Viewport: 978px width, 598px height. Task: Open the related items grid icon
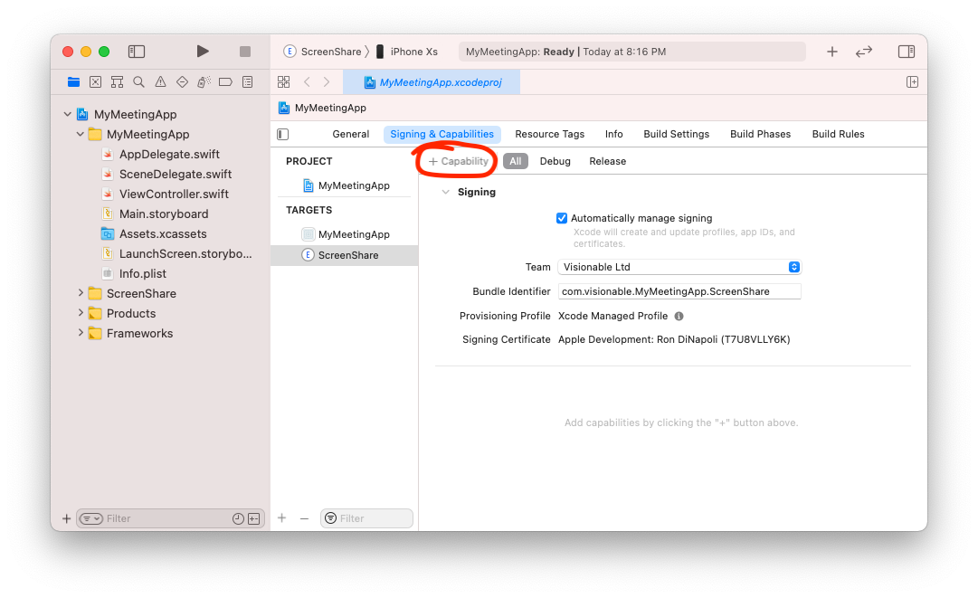(x=284, y=81)
